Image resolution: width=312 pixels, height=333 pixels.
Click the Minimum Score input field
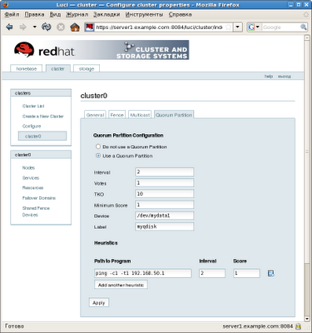pos(165,205)
